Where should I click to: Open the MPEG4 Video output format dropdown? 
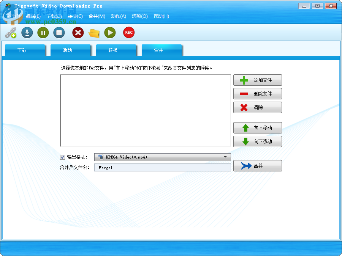pos(162,157)
